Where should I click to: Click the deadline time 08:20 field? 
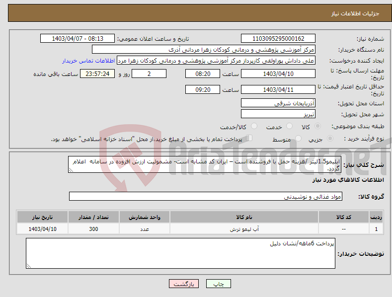coord(203,74)
